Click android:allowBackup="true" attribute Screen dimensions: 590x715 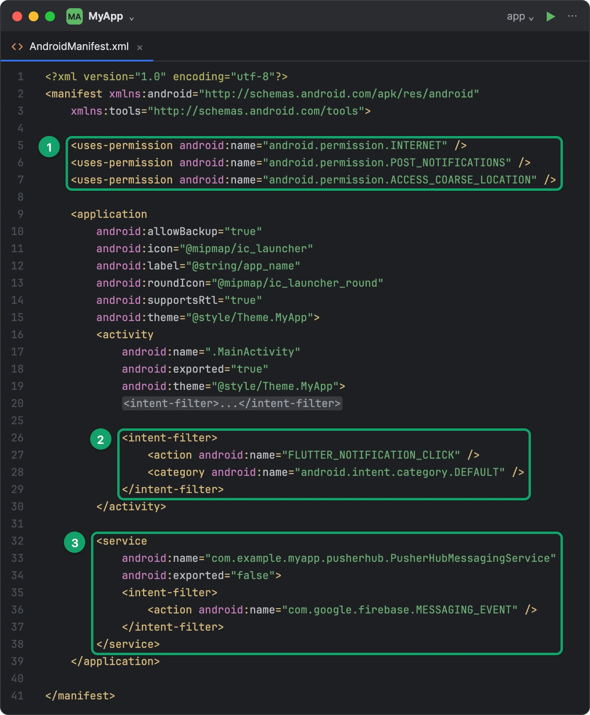tap(179, 231)
